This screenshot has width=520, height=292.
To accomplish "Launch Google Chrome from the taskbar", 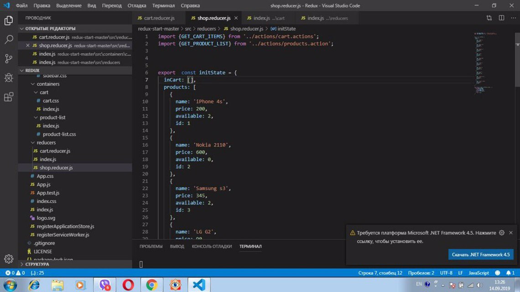I will (x=152, y=285).
